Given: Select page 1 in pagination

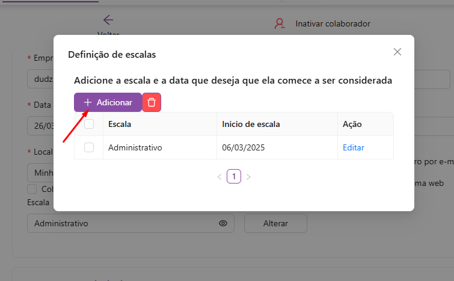Looking at the screenshot, I should click(x=234, y=176).
